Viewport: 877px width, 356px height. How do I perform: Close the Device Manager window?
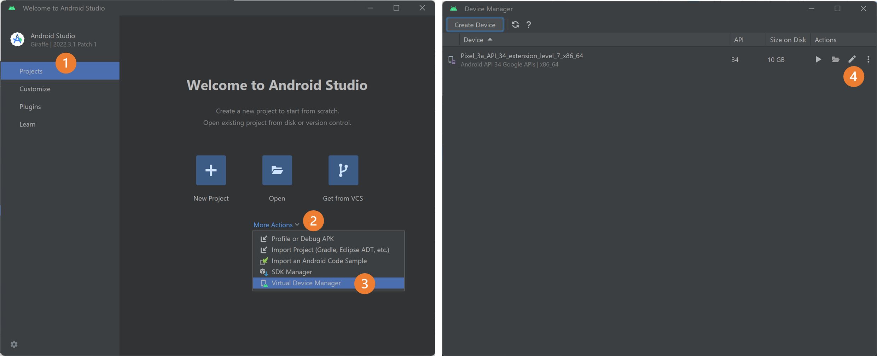point(863,8)
